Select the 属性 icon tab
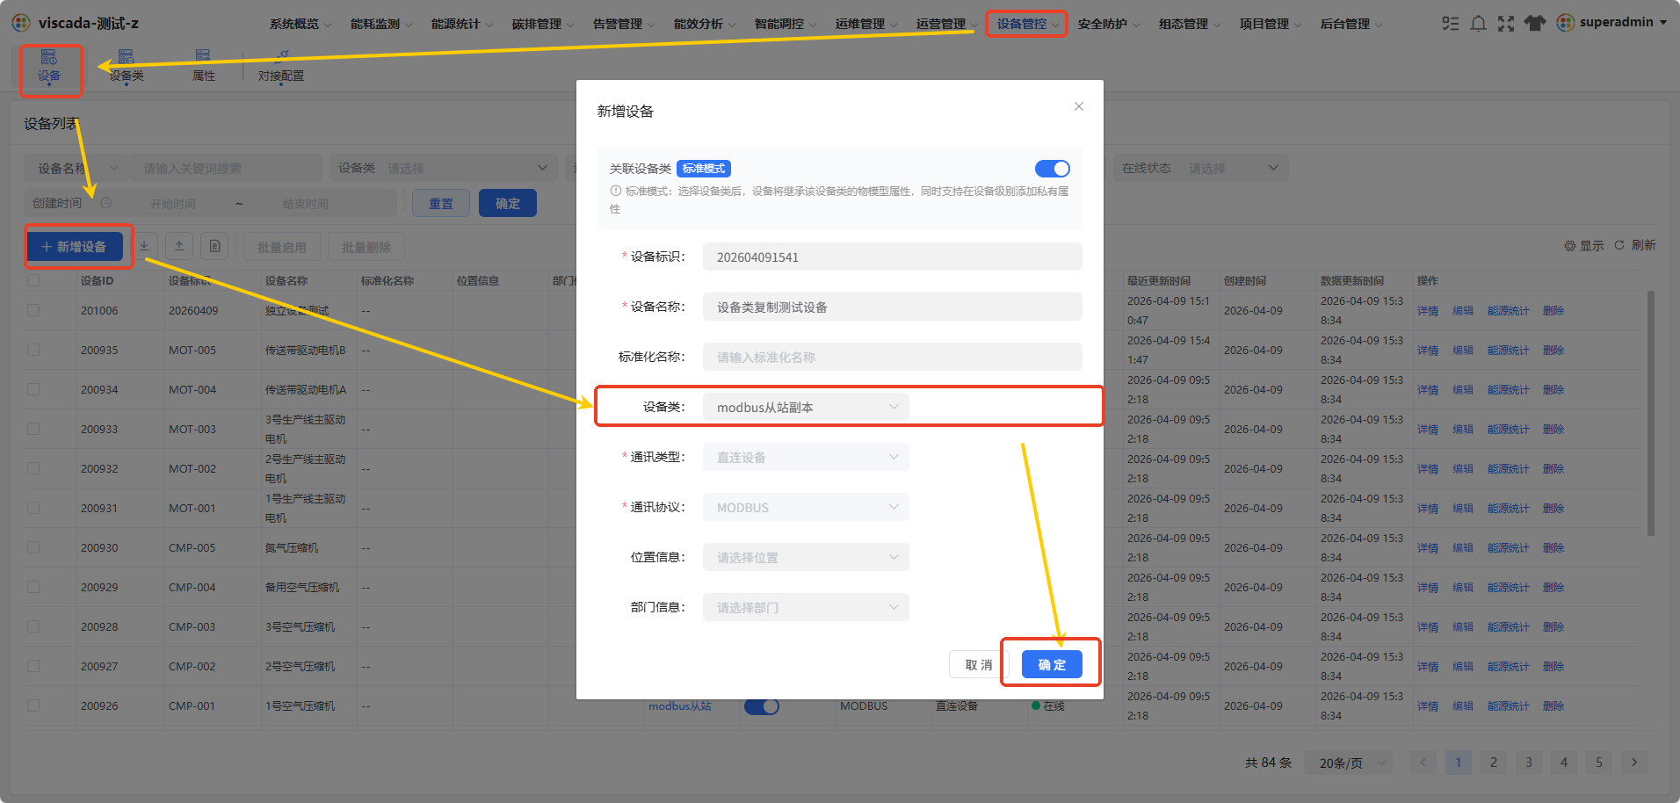Screen dimensions: 1680x803 203,67
